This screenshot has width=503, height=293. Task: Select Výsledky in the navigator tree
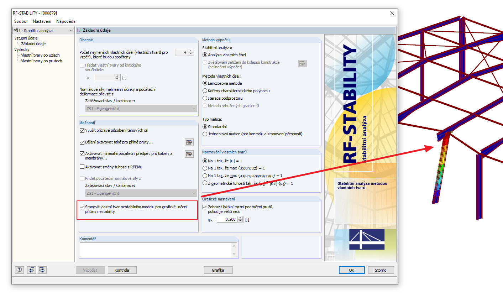(22, 49)
